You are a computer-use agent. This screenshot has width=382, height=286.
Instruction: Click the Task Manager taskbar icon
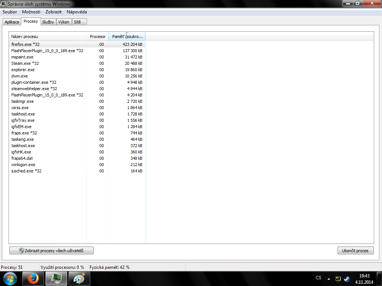pyautogui.click(x=57, y=279)
